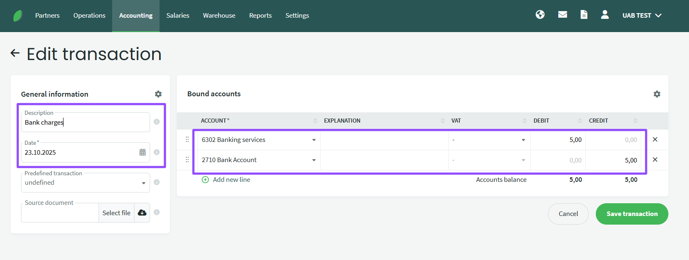689x260 pixels.
Task: Expand VAT dropdown in the first row
Action: point(523,140)
